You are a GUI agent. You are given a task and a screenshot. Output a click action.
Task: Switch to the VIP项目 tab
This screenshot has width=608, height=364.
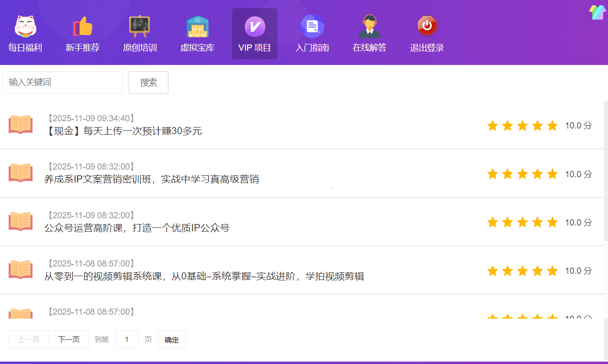[254, 33]
